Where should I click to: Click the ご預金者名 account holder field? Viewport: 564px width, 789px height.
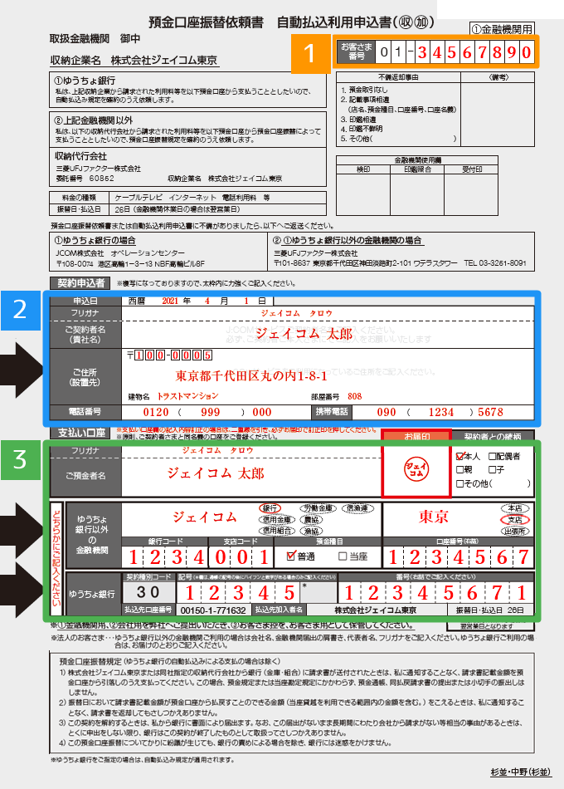click(x=251, y=476)
